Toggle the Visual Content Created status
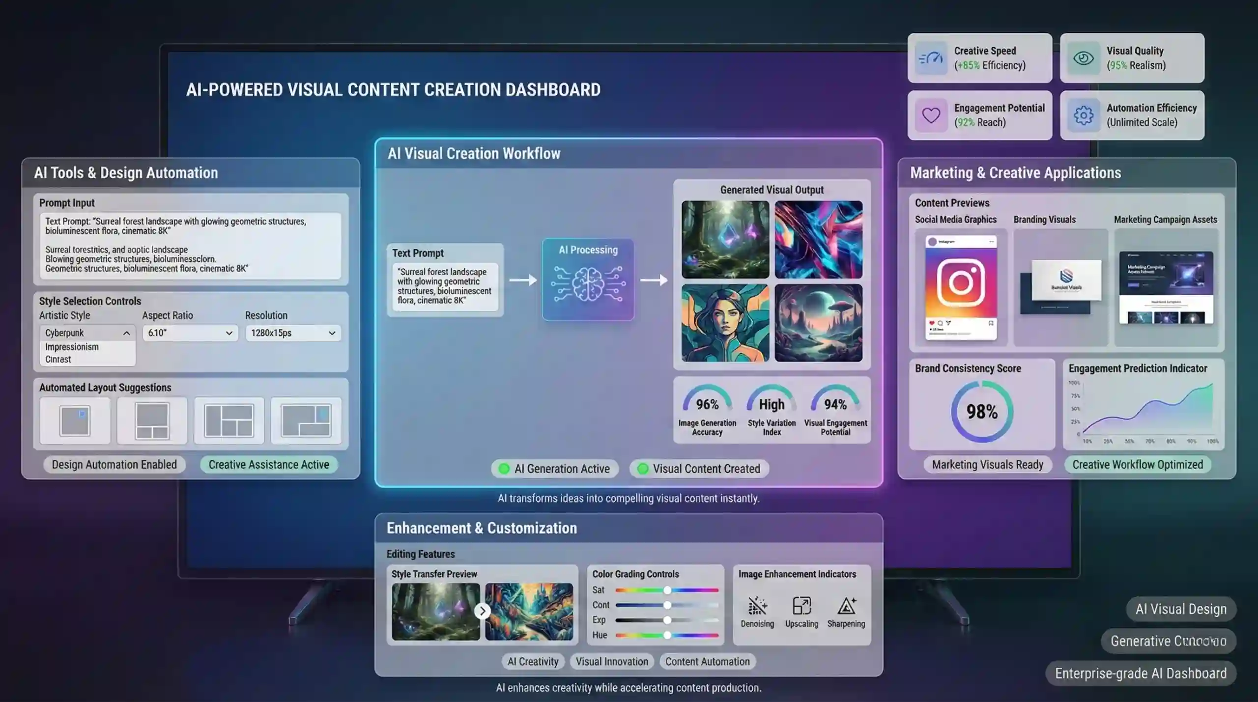Viewport: 1258px width, 702px height. coord(699,469)
